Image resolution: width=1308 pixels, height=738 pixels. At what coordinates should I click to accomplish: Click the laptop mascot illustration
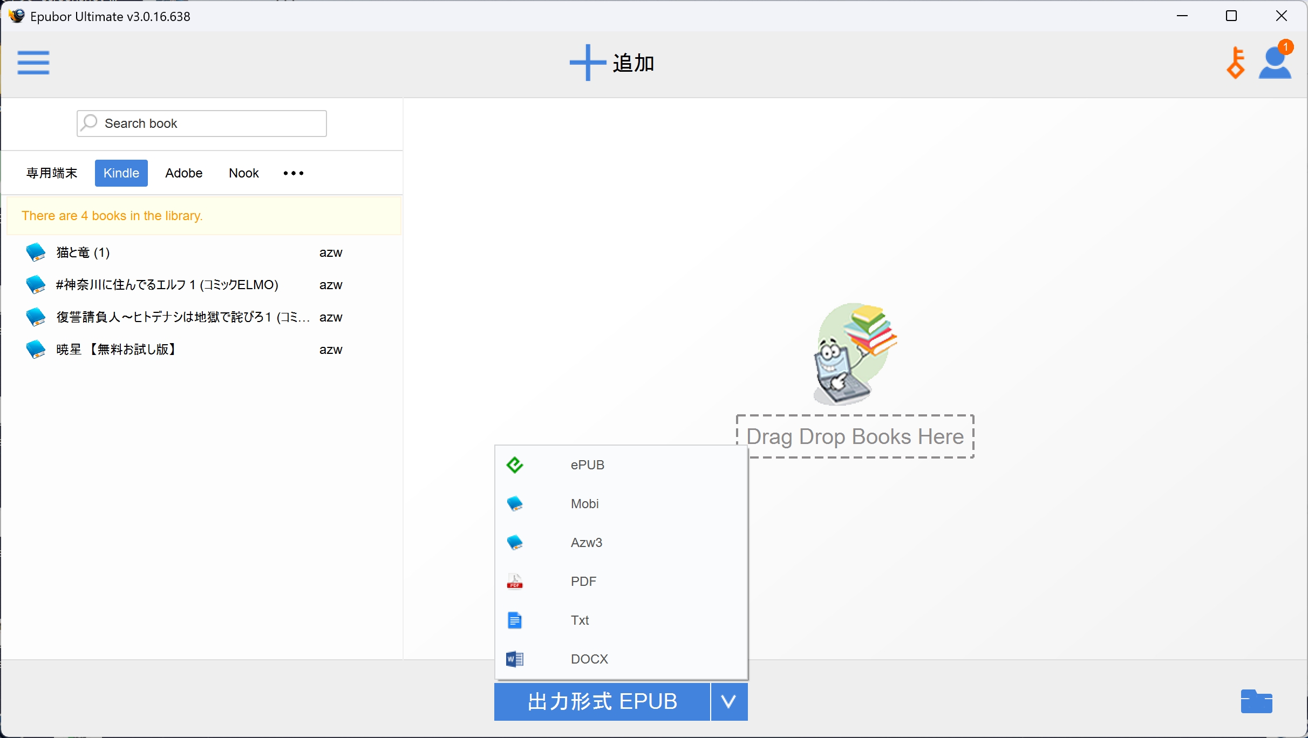pyautogui.click(x=855, y=354)
